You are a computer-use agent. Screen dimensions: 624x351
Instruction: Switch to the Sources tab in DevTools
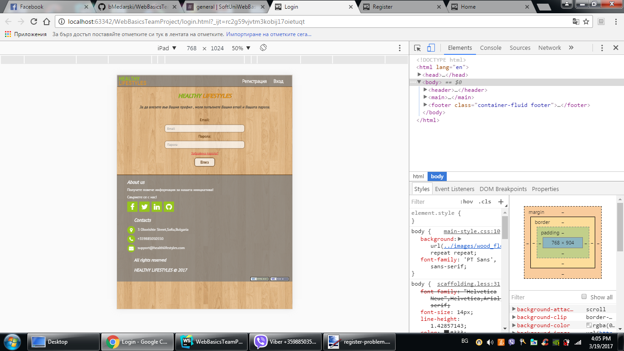coord(520,48)
